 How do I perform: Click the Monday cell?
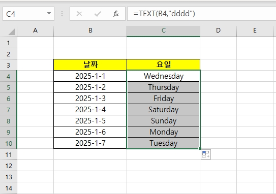coord(163,132)
